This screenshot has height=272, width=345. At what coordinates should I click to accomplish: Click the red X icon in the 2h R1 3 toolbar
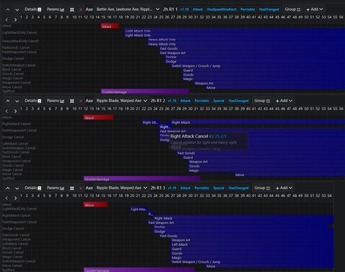point(80,188)
